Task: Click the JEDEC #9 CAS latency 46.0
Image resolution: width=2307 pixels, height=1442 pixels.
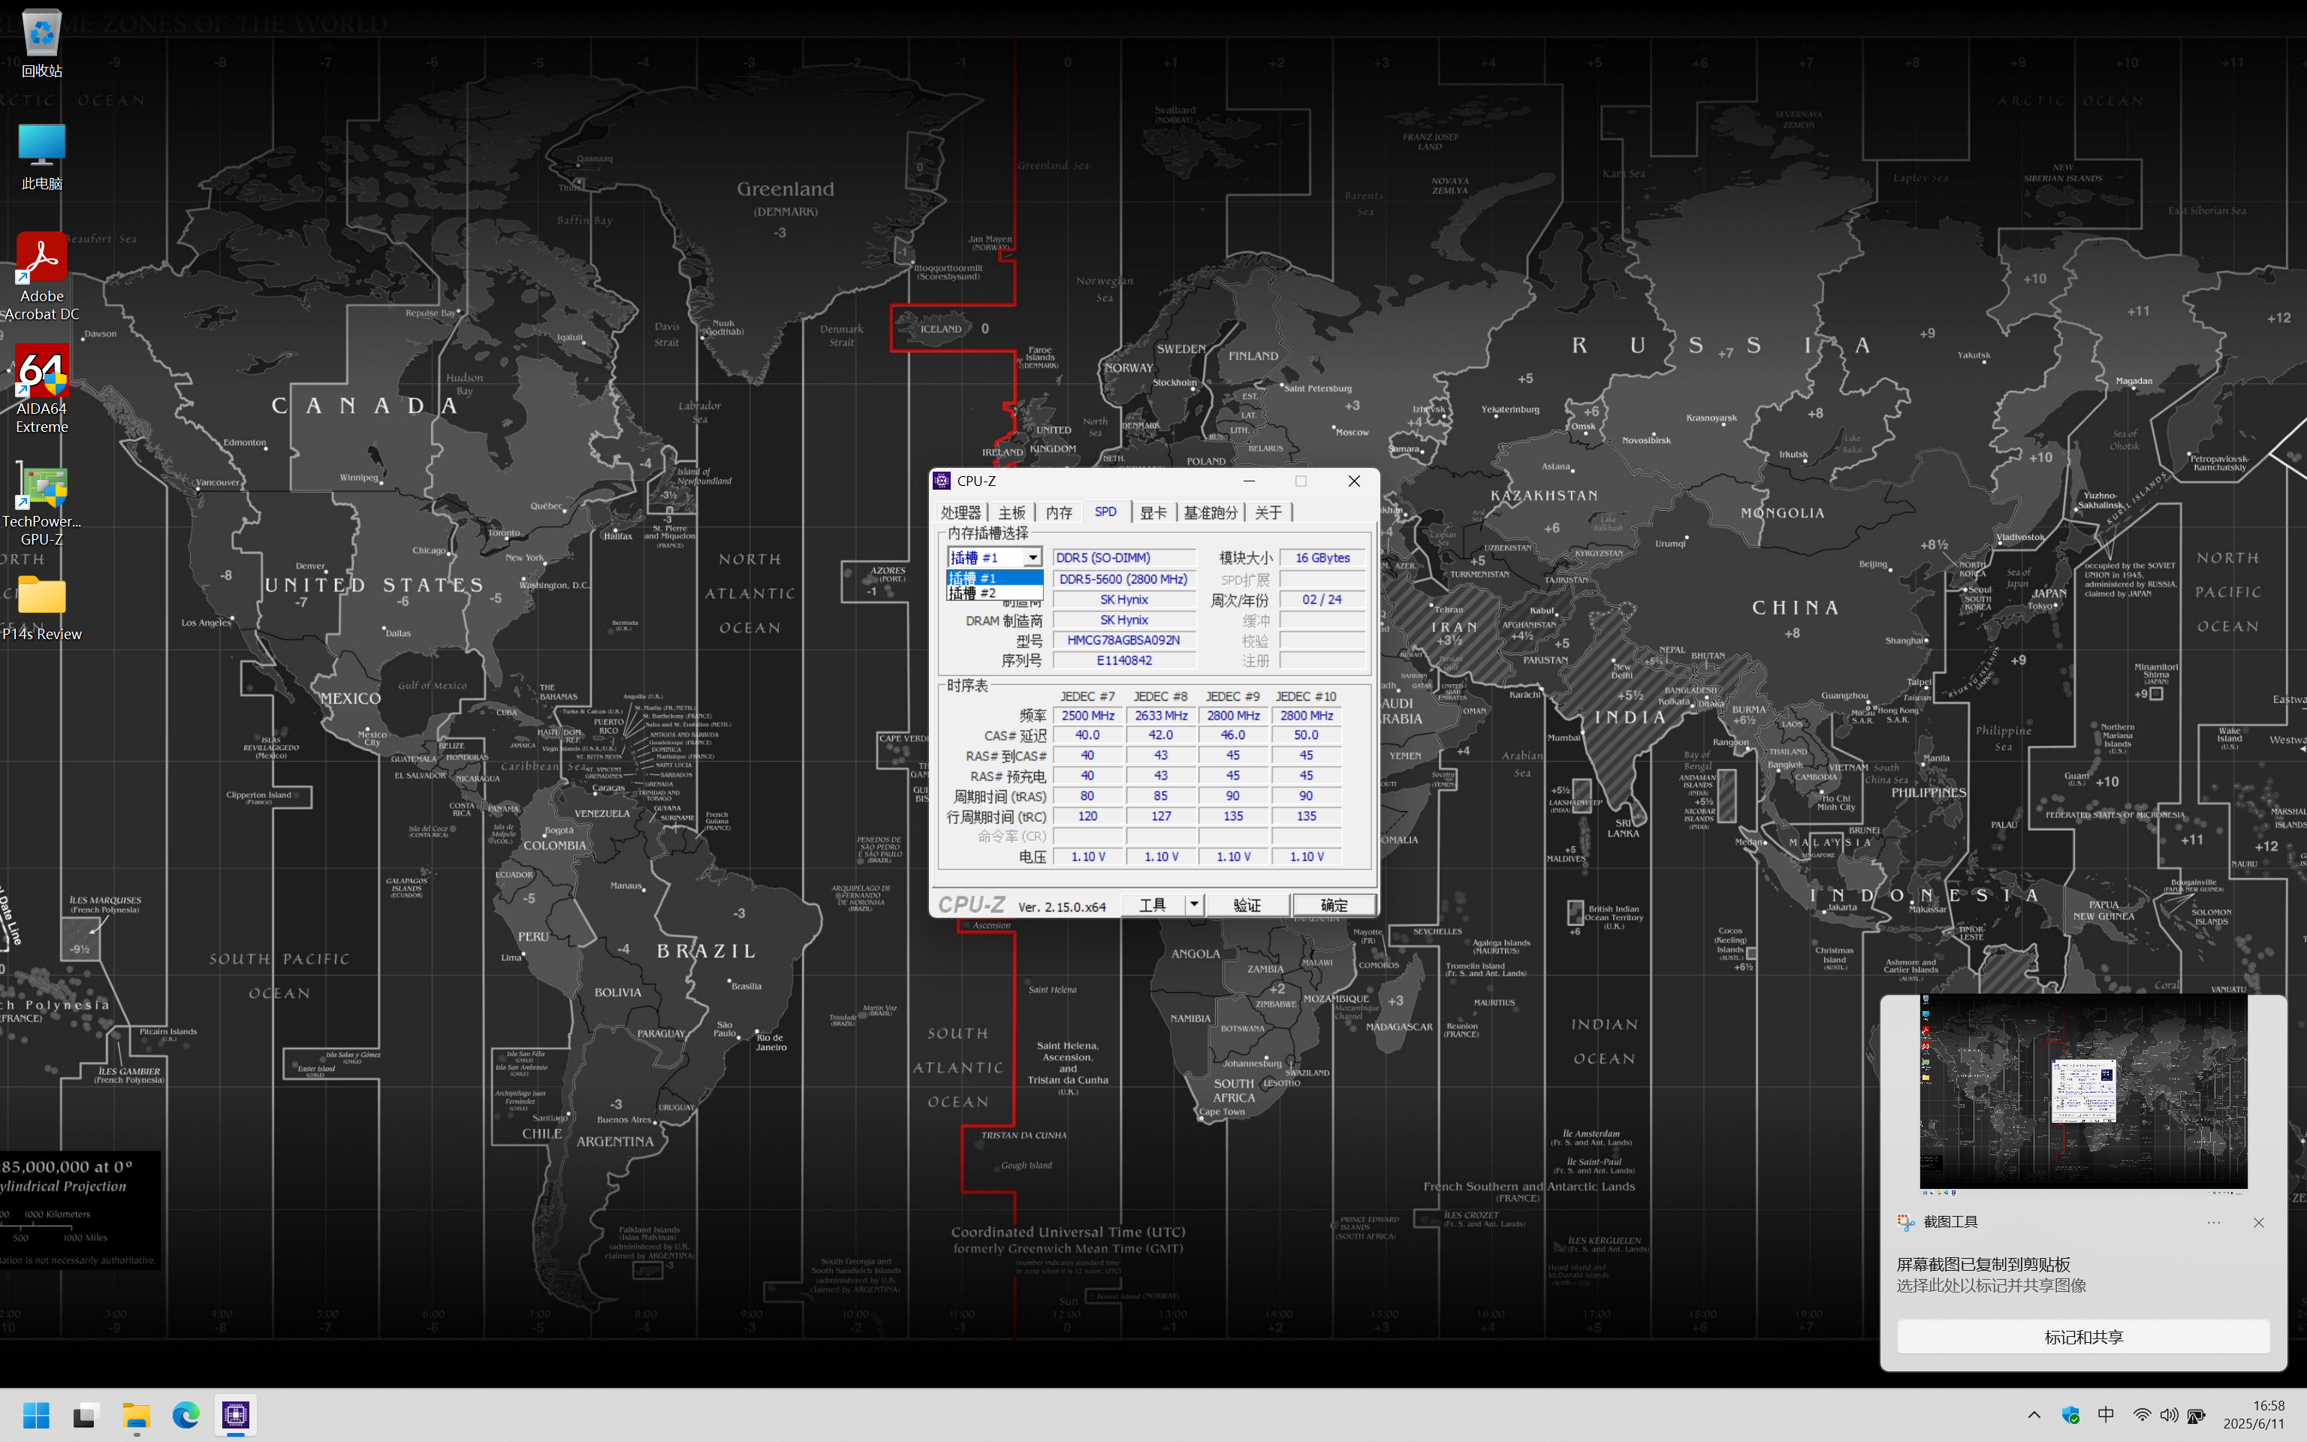Action: point(1234,735)
